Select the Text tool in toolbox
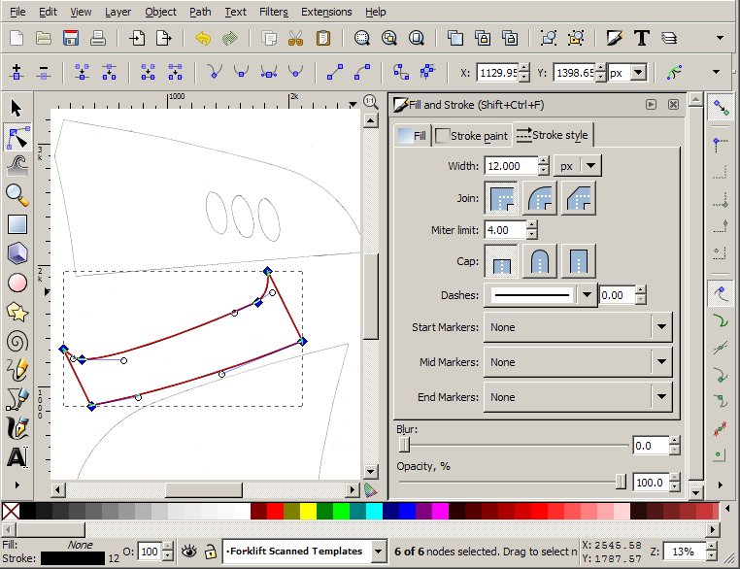This screenshot has height=569, width=740. (17, 456)
